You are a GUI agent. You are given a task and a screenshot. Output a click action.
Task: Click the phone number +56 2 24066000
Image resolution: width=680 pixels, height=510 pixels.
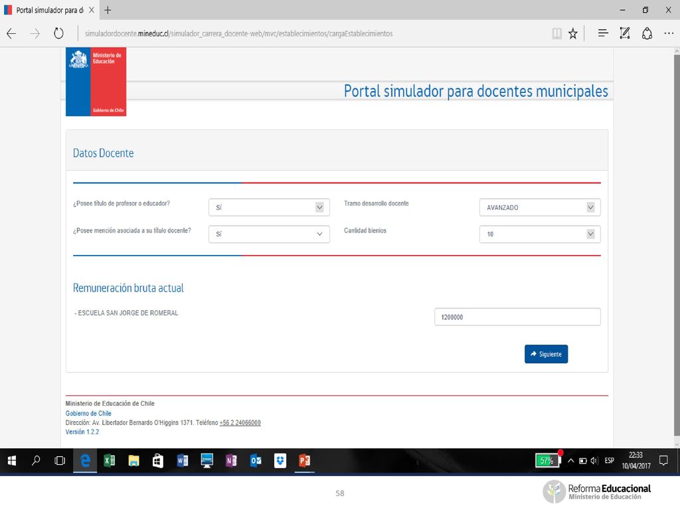(x=240, y=423)
